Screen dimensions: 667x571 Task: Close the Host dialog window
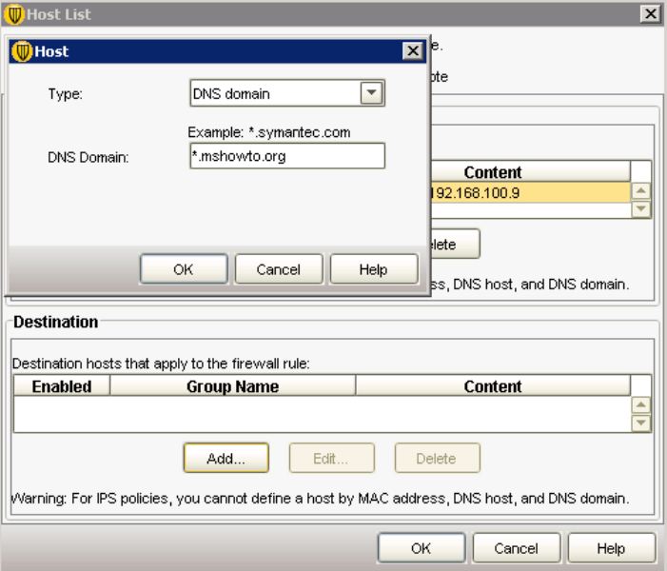tap(413, 51)
